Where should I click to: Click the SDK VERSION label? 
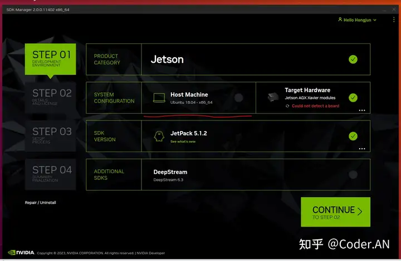tap(105, 136)
